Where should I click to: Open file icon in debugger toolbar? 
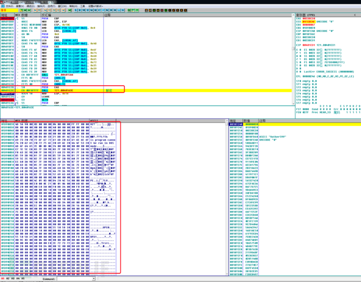[21, 10]
